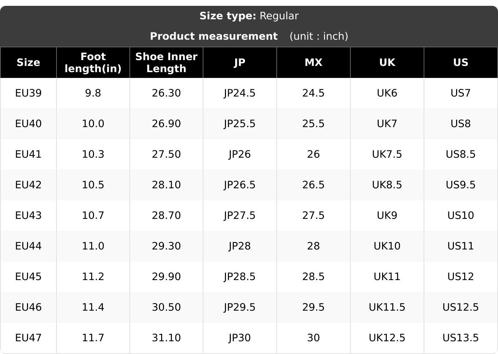Select the UK7.5 cell

[x=387, y=154]
